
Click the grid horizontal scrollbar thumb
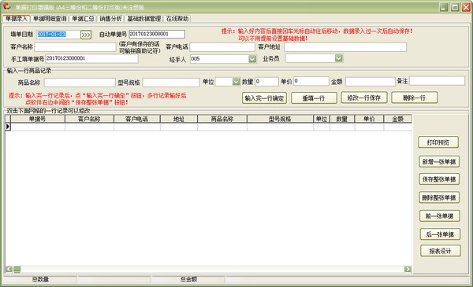click(x=17, y=269)
